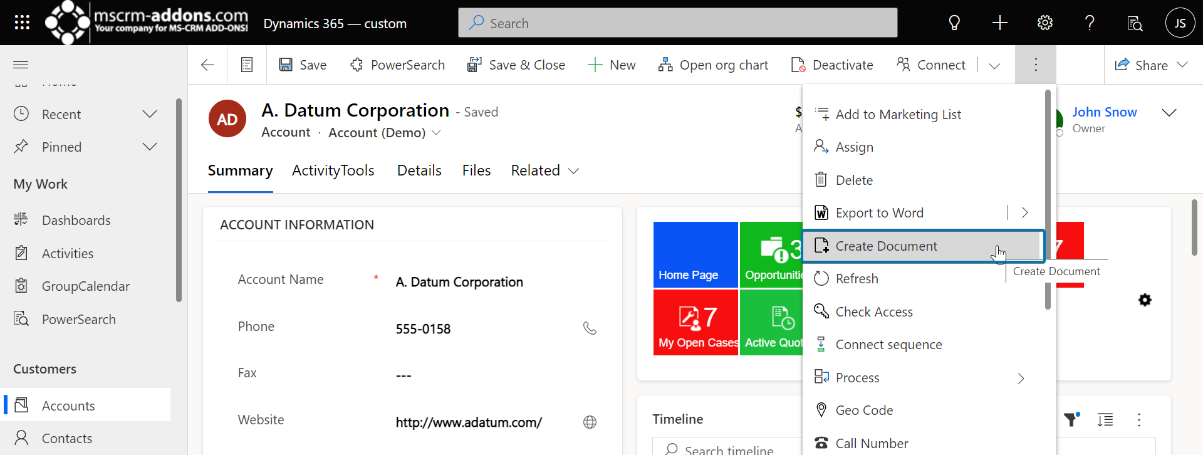This screenshot has width=1203, height=455.
Task: Select Refresh from the overflow menu
Action: point(925,278)
